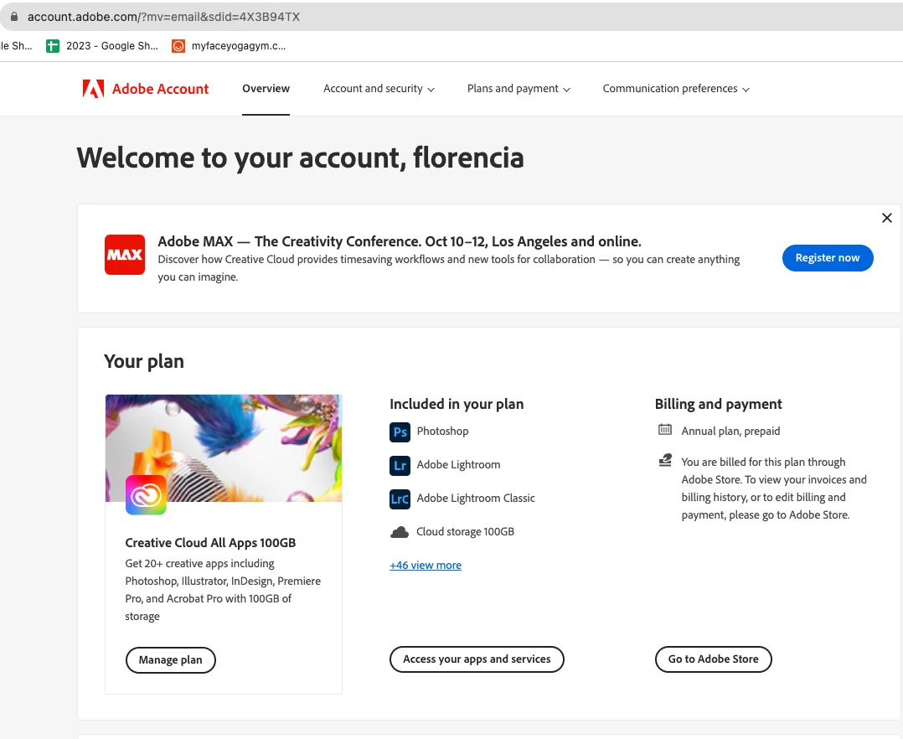The height and width of the screenshot is (739, 903).
Task: Click the Cloud storage 100GB text
Action: point(466,532)
